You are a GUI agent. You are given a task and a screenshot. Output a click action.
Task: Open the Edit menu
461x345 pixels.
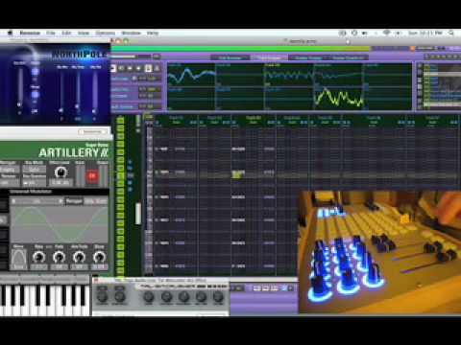(66, 33)
